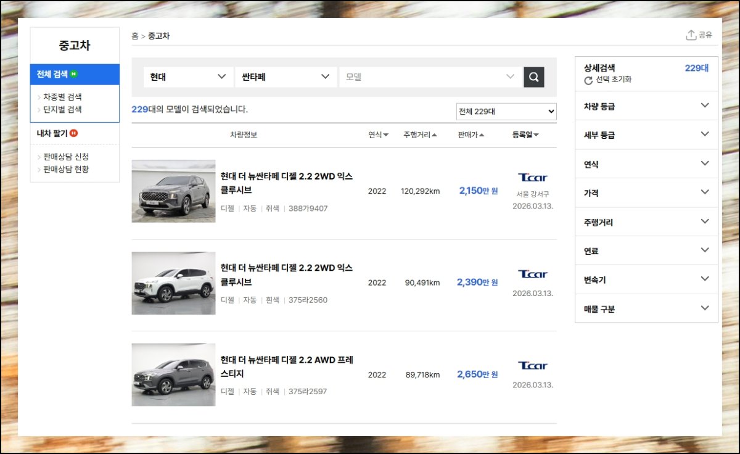Expand the 연식 filter section
Screen dimensions: 740x454
(x=646, y=164)
